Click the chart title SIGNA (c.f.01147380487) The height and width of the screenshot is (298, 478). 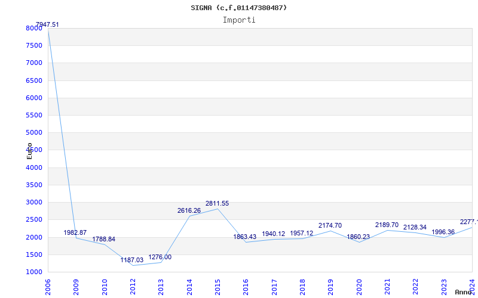(x=239, y=8)
